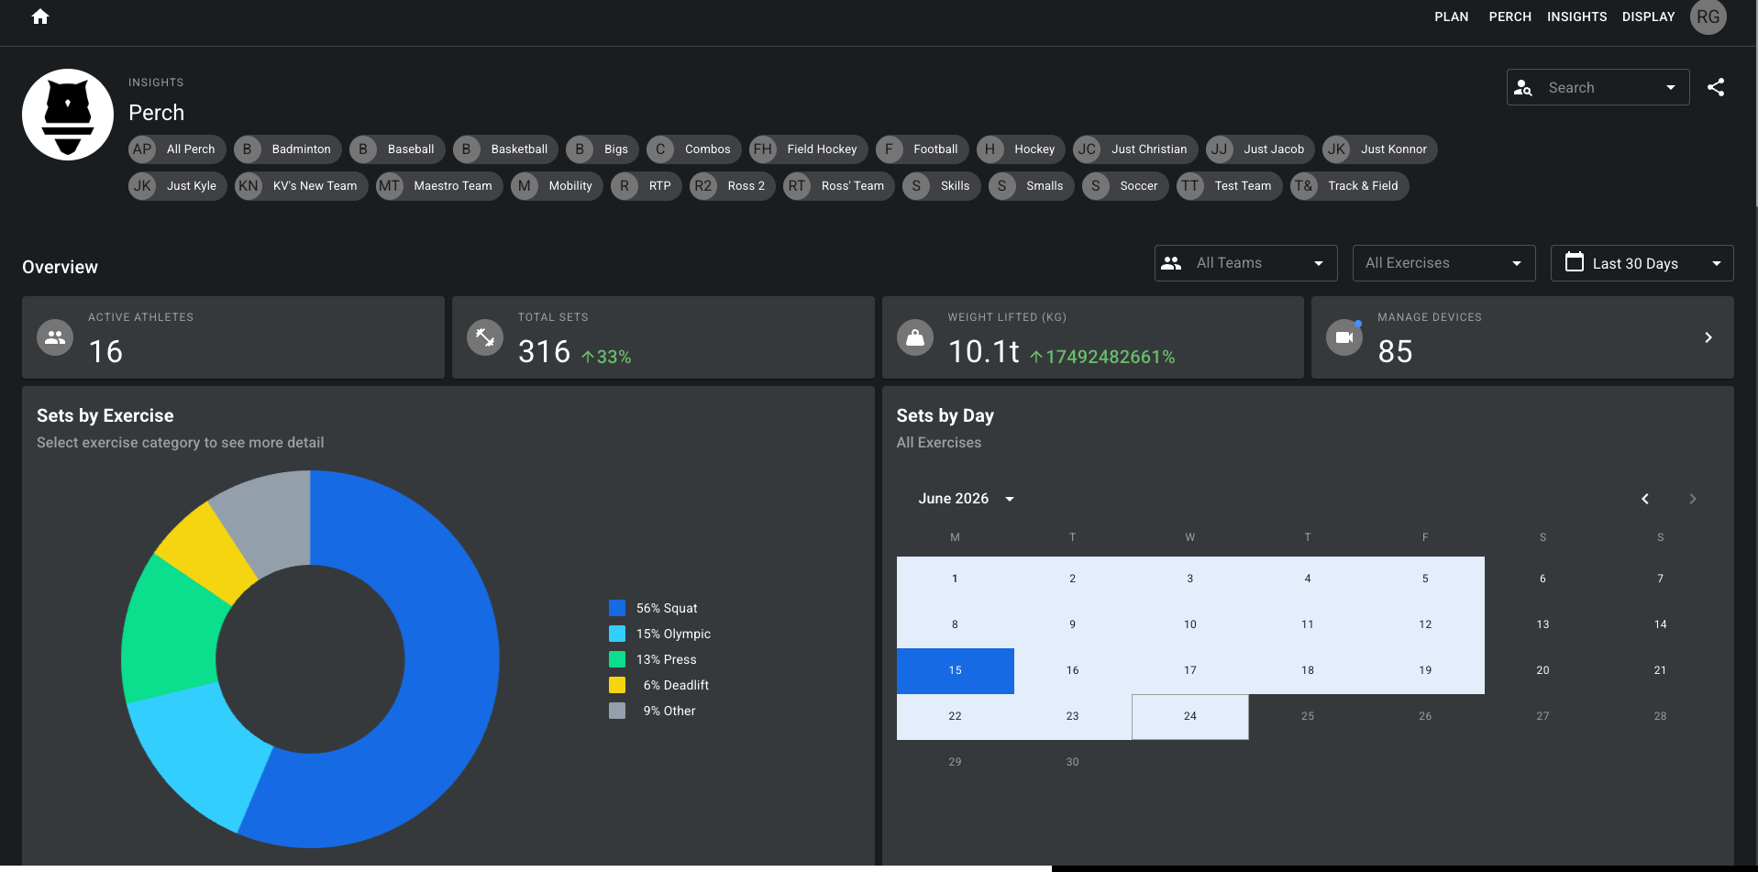Open Manage Devices with the arrow
This screenshot has height=872, width=1758.
[x=1708, y=337]
